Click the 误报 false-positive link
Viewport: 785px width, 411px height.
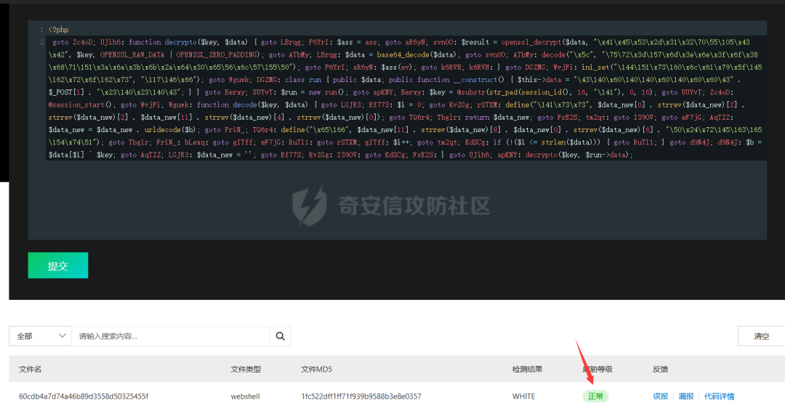click(x=660, y=396)
